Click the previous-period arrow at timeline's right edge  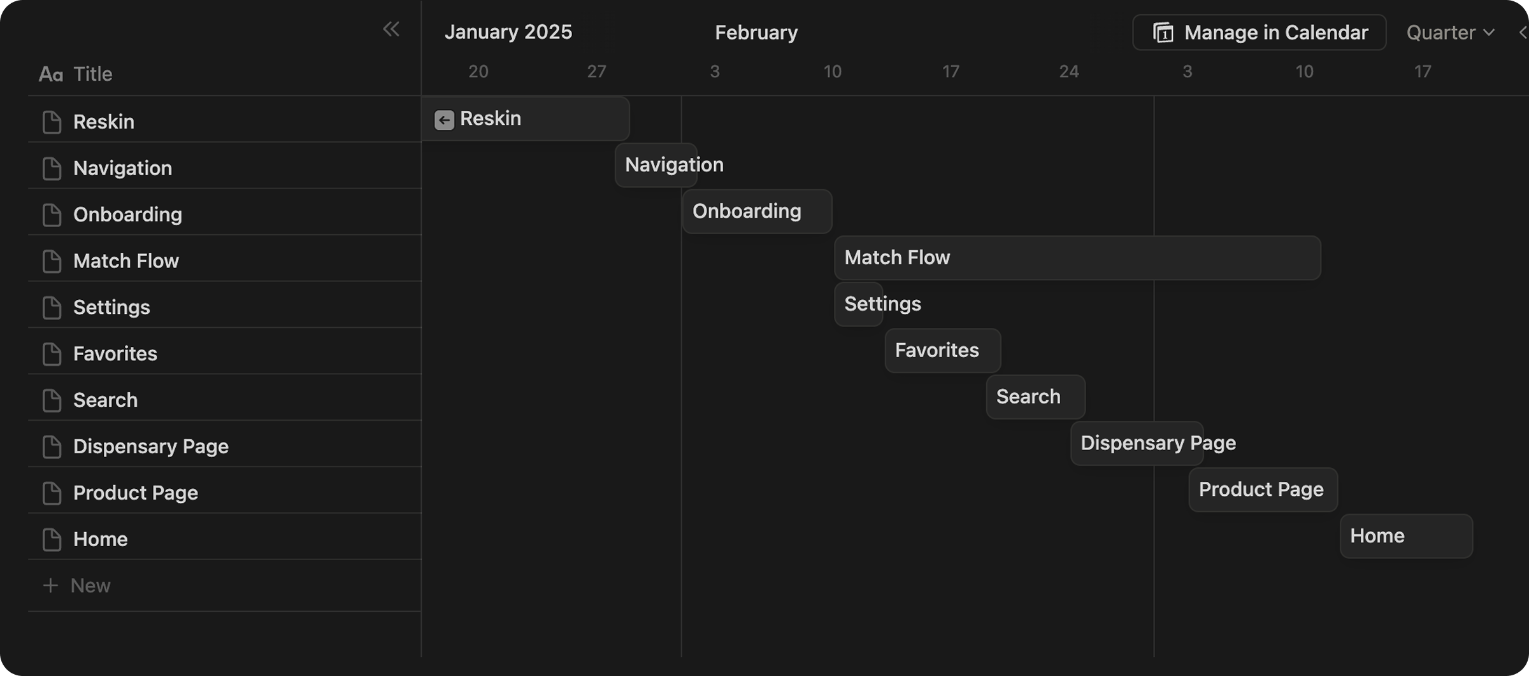pyautogui.click(x=1523, y=32)
